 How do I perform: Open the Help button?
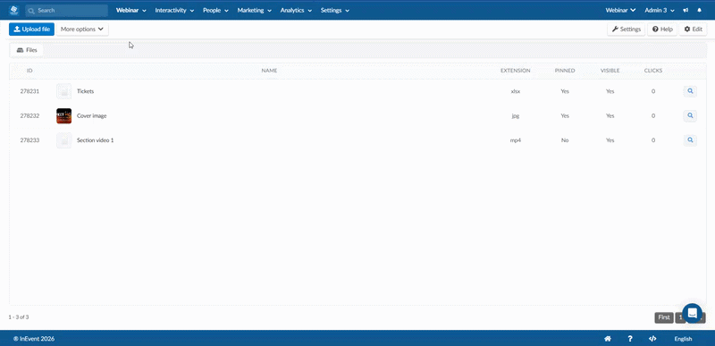(662, 30)
